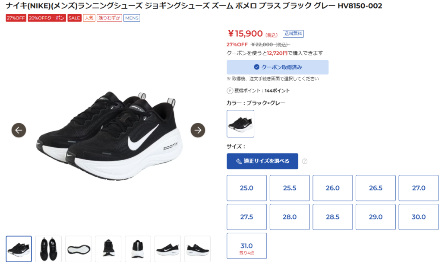This screenshot has height=264, width=442.
Task: Select the last side-view thumbnail
Action: pos(198,249)
